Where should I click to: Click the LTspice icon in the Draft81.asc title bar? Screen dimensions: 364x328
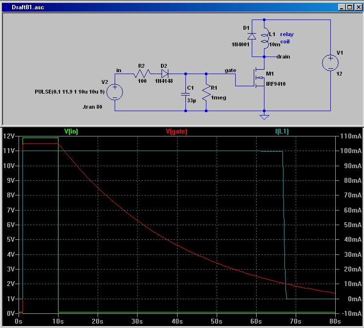(6, 7)
